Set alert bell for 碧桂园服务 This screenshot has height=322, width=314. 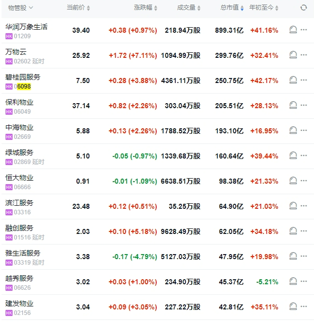tap(293, 80)
